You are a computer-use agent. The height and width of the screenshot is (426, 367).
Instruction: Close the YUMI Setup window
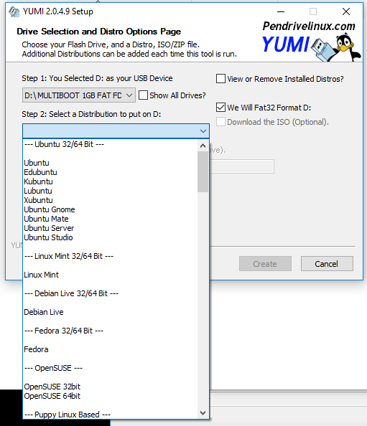pyautogui.click(x=346, y=11)
